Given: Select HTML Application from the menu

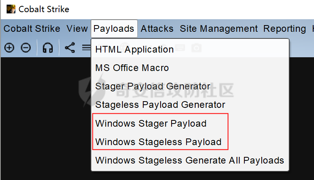Looking at the screenshot, I should point(135,49).
